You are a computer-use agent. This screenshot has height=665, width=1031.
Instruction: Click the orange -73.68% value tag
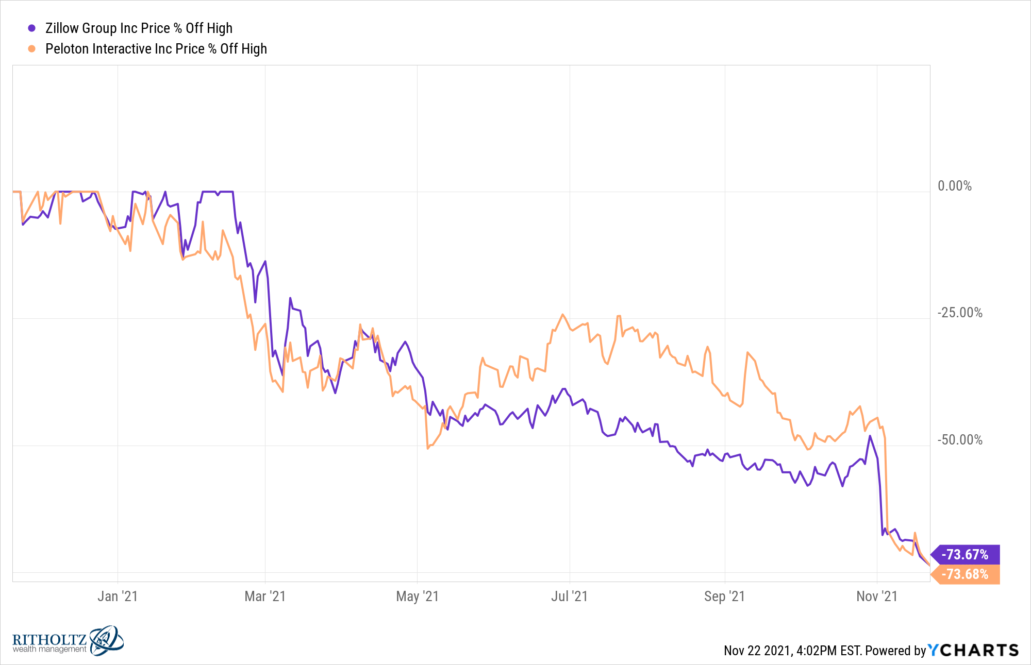click(x=965, y=574)
